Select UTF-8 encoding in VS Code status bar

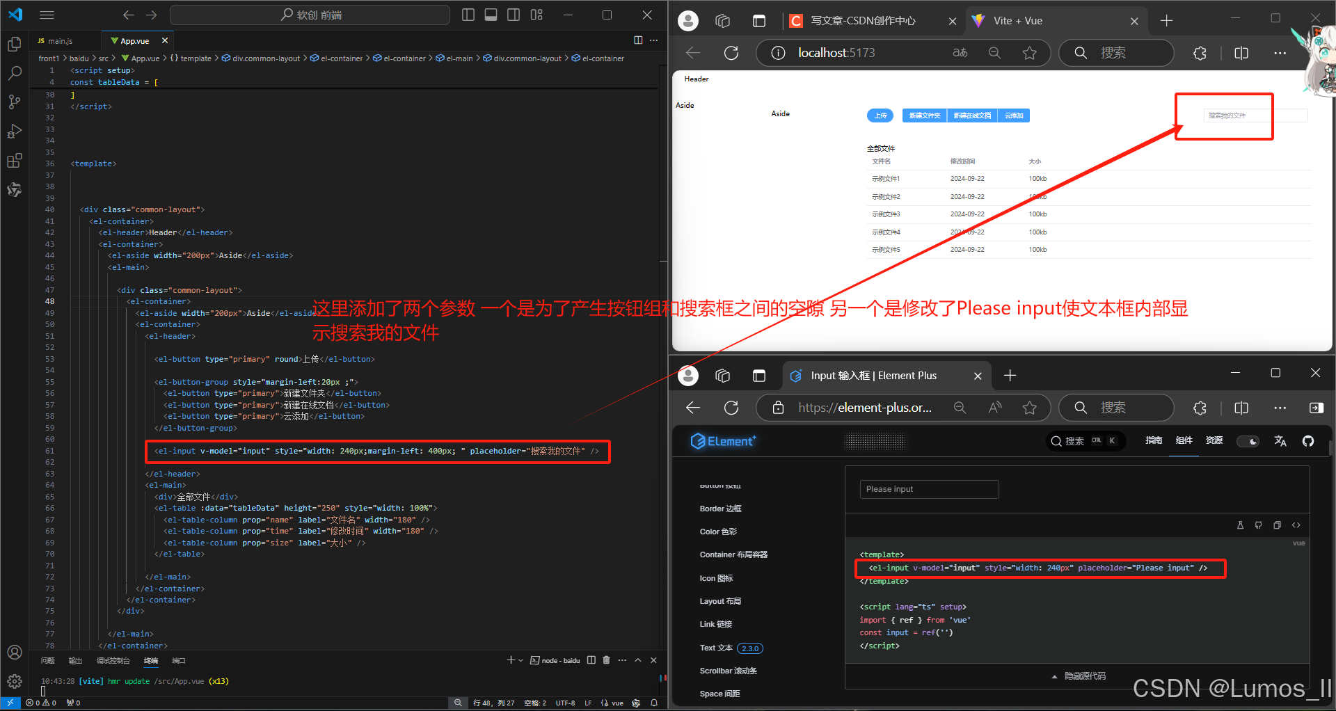coord(565,703)
